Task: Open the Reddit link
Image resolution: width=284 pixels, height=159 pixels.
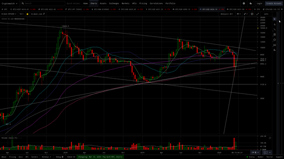Action: coord(260,157)
